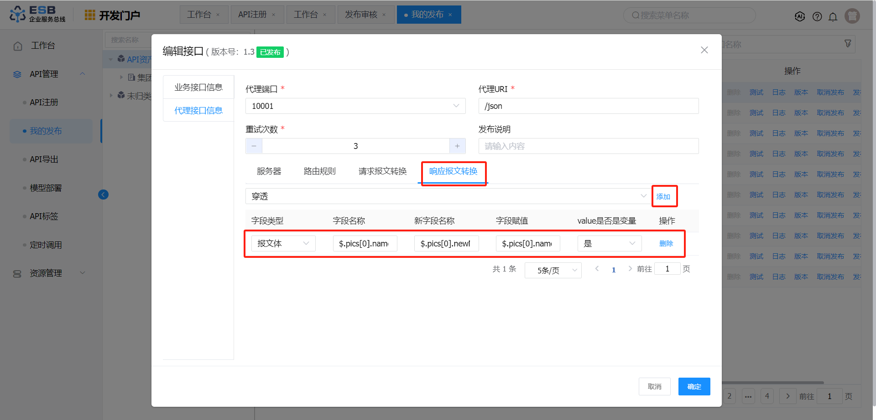876x420 pixels.
Task: Open the 报文体 field type dropdown
Action: click(x=283, y=244)
